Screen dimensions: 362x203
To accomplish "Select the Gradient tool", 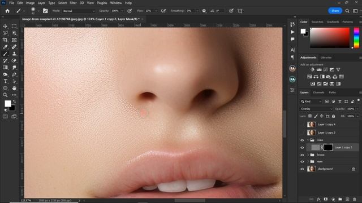I will point(5,68).
